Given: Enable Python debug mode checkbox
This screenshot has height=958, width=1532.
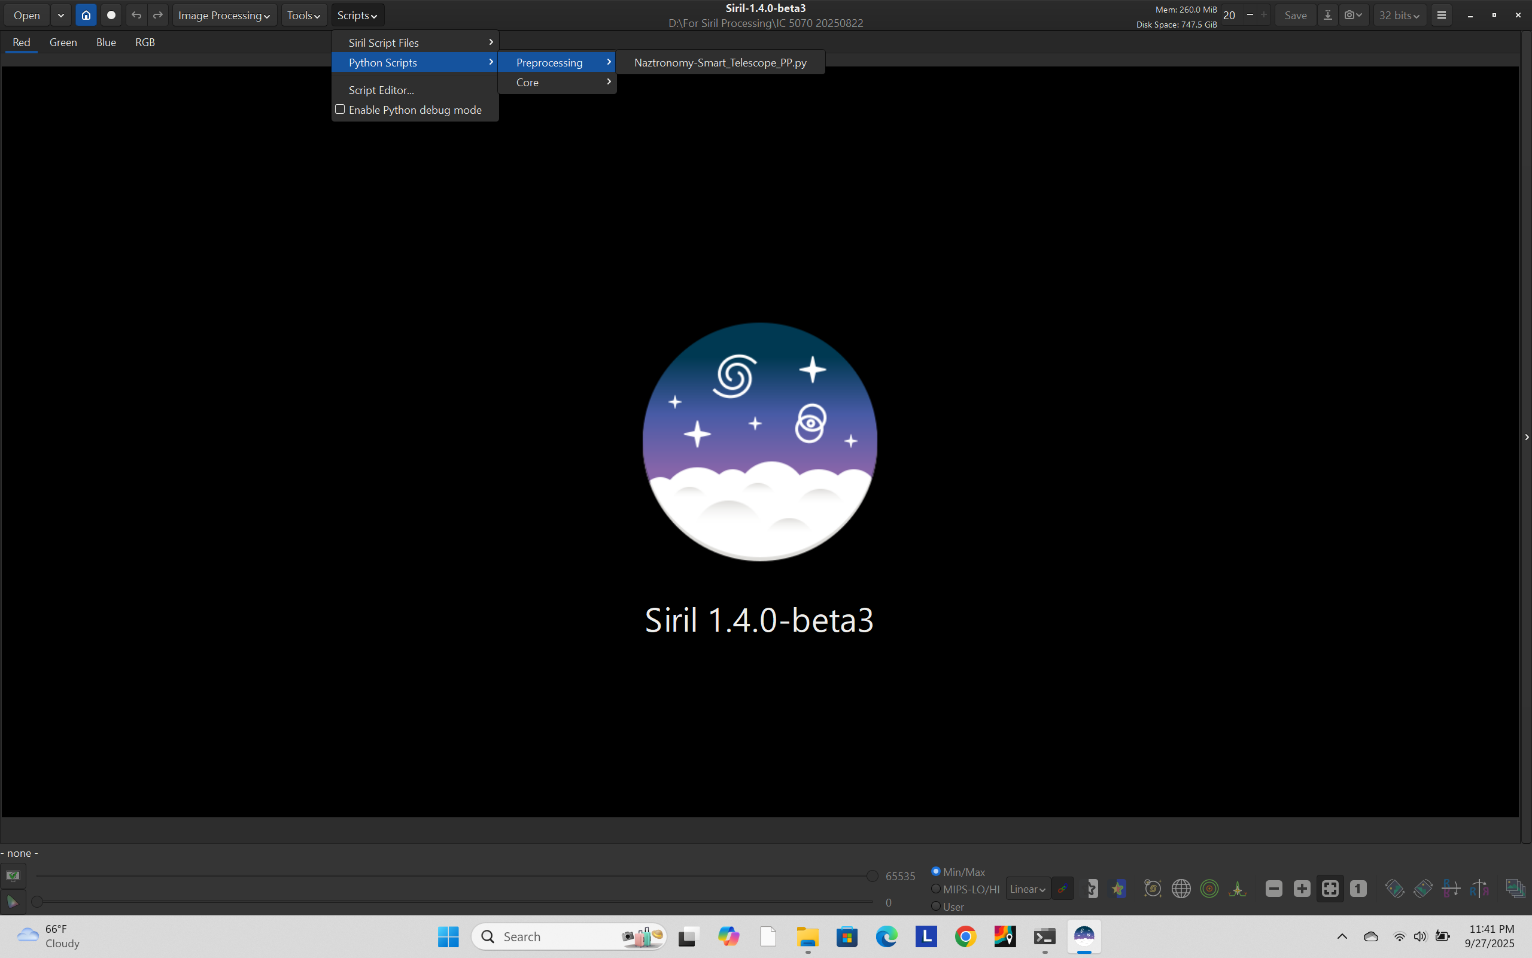Looking at the screenshot, I should [x=340, y=110].
